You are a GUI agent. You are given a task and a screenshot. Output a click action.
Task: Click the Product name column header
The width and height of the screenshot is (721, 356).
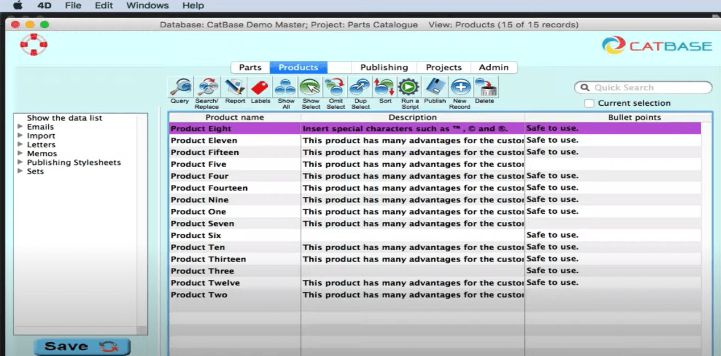(234, 117)
